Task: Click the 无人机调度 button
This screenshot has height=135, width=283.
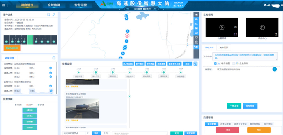Action: click(x=128, y=64)
